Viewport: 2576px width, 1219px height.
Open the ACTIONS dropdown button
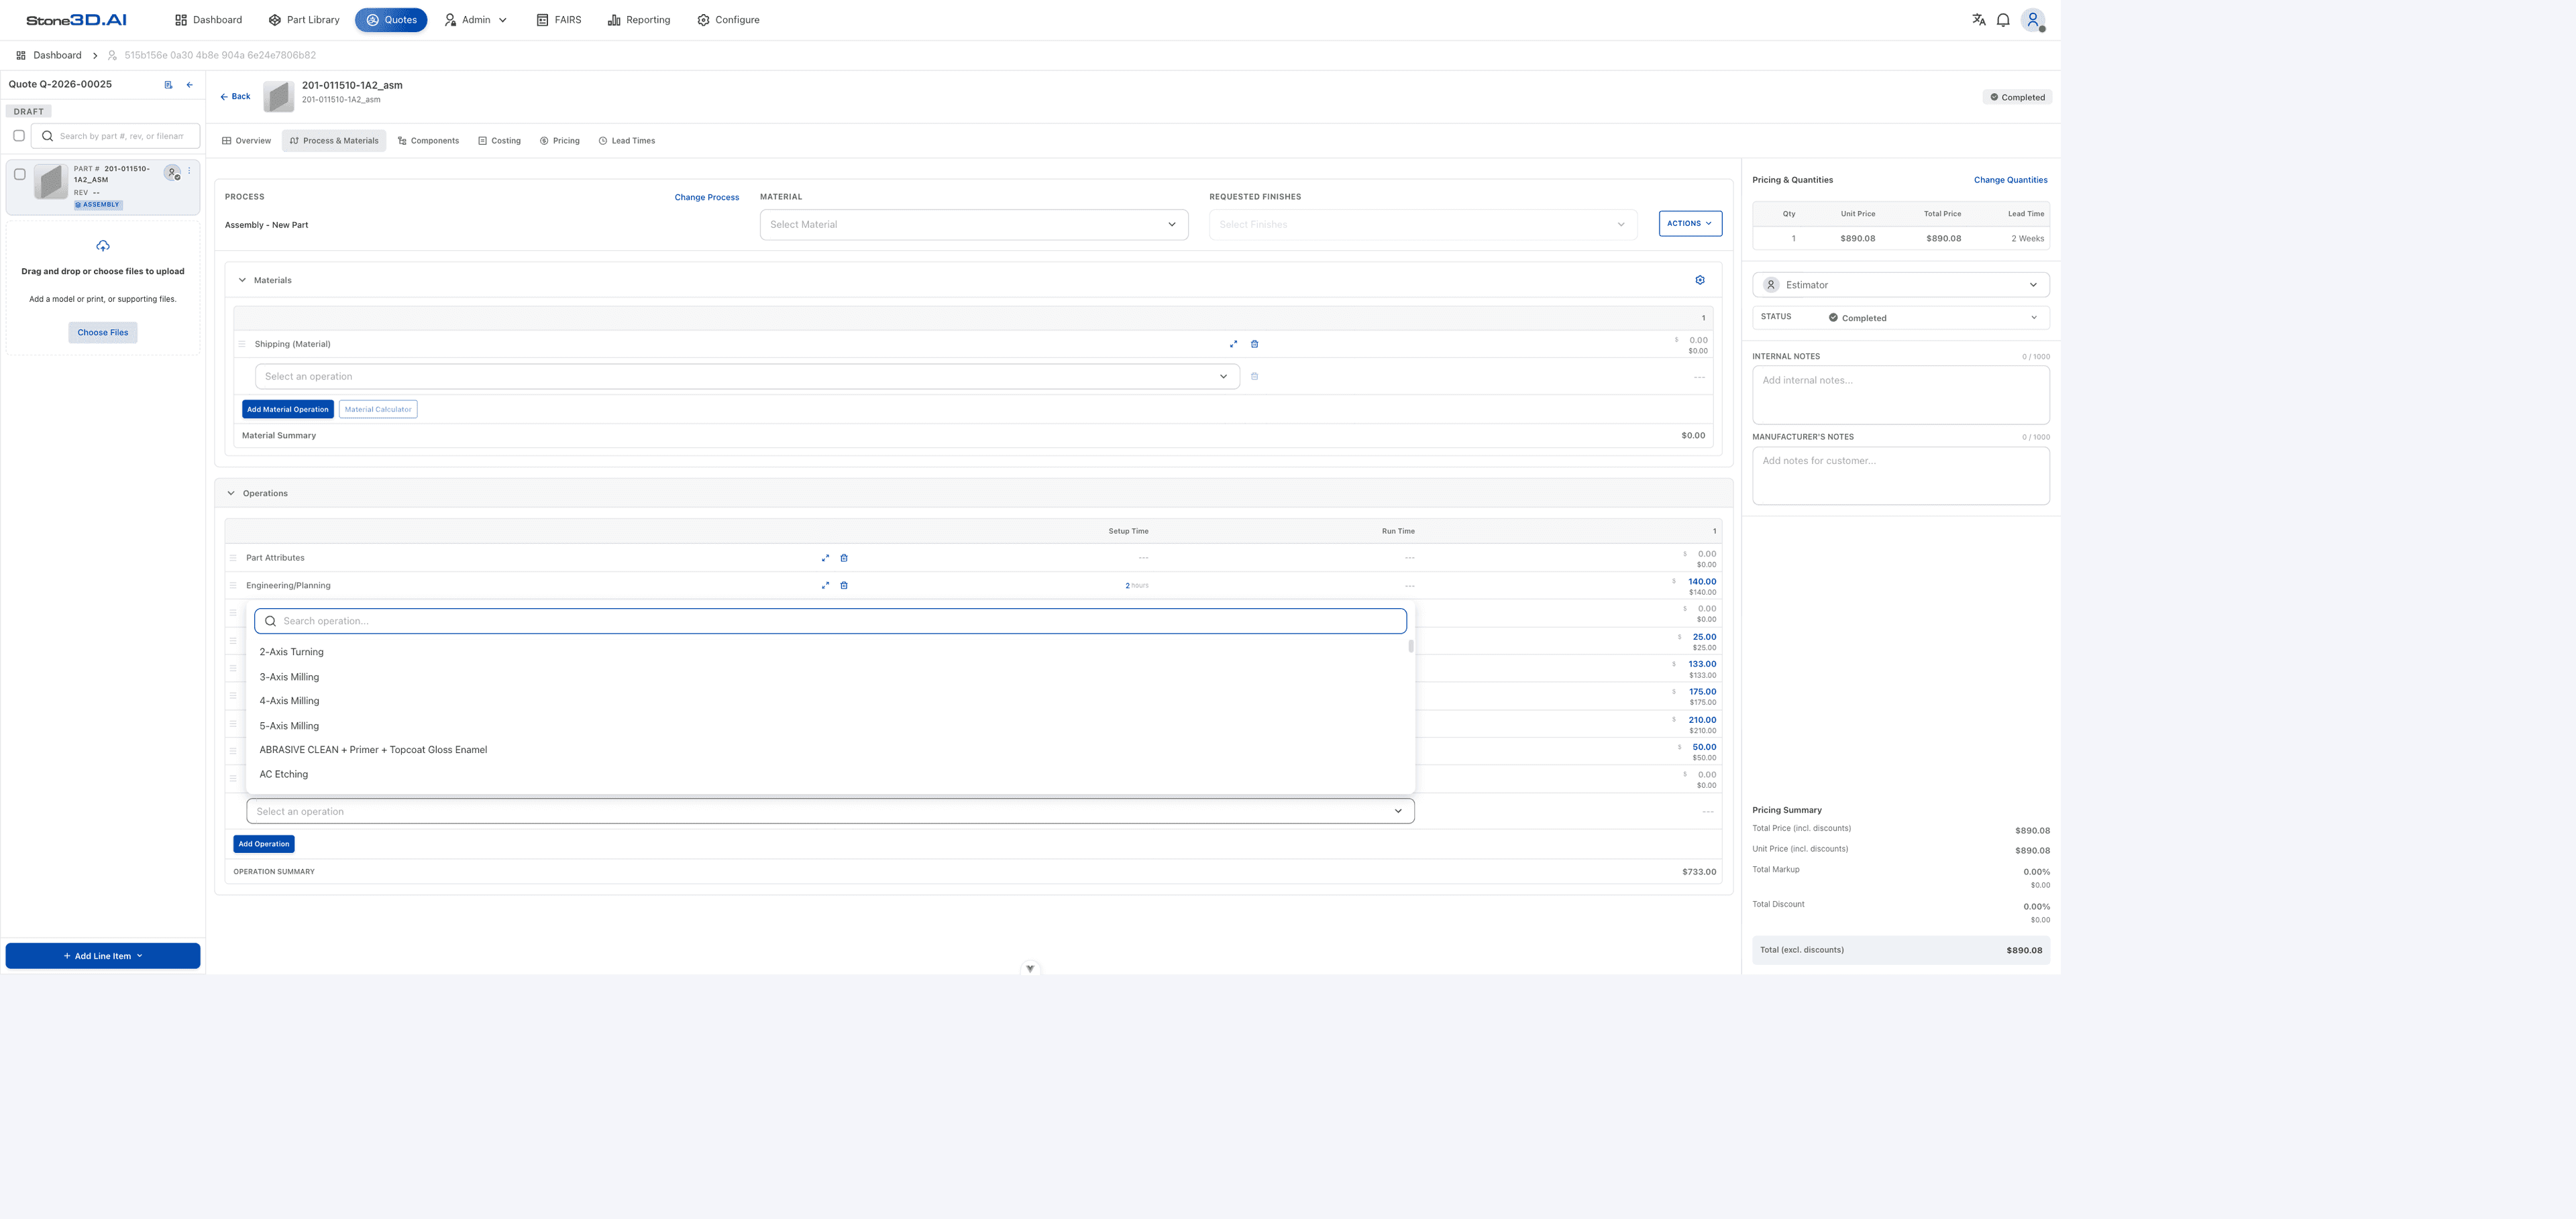[x=1690, y=224]
